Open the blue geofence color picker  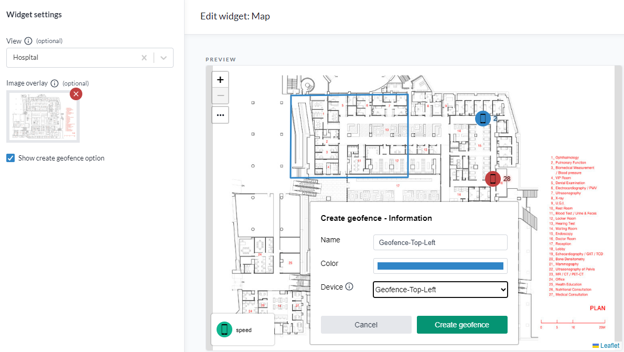pos(440,266)
